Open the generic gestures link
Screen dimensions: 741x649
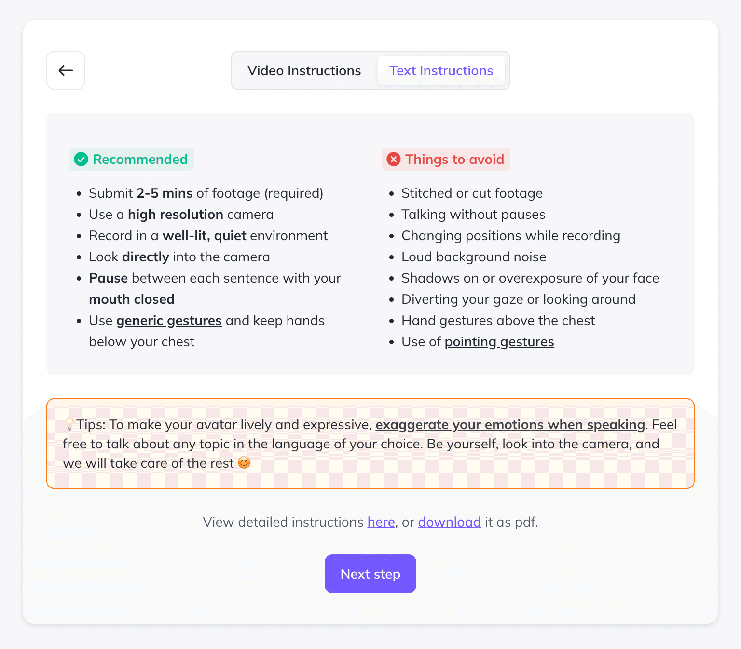tap(169, 321)
